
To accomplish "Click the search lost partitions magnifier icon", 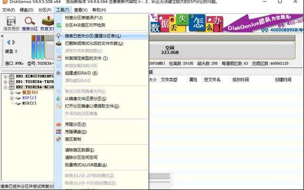I will click(x=58, y=36).
